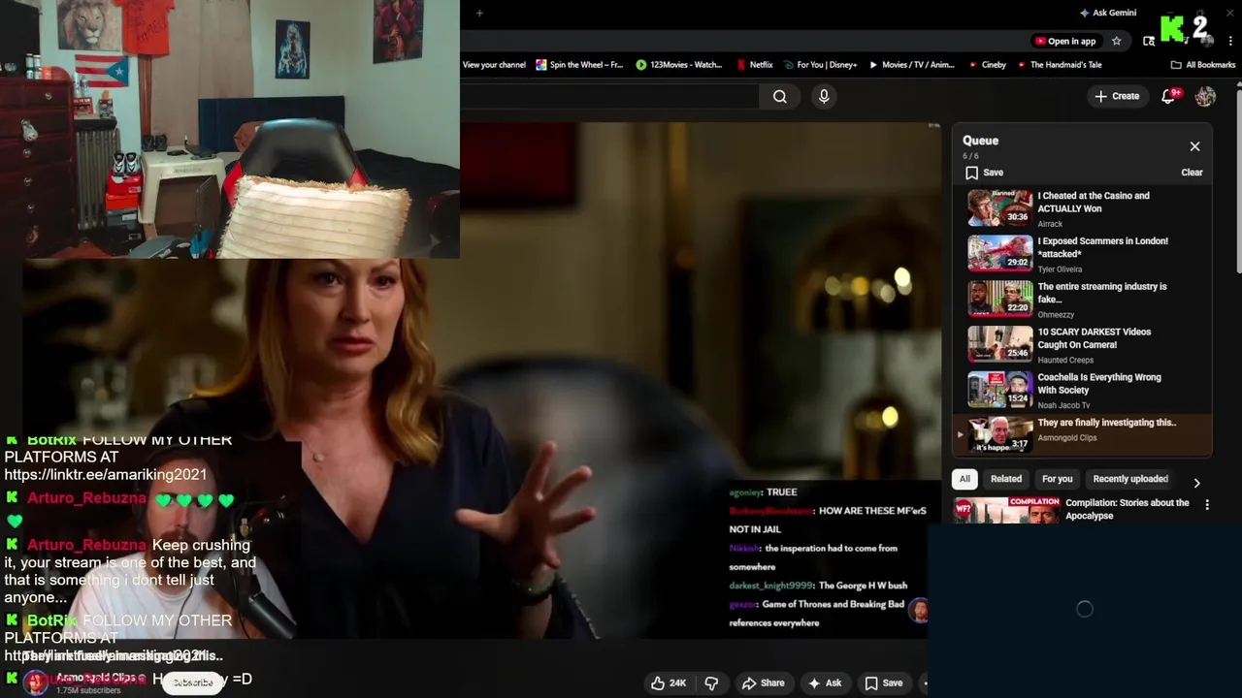Screen dimensions: 1242x698
Task: Bookmark this page with star icon
Action: coord(1117,41)
